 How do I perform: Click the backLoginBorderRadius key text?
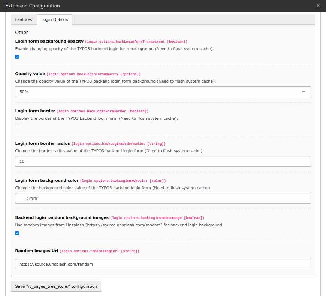pos(118,144)
